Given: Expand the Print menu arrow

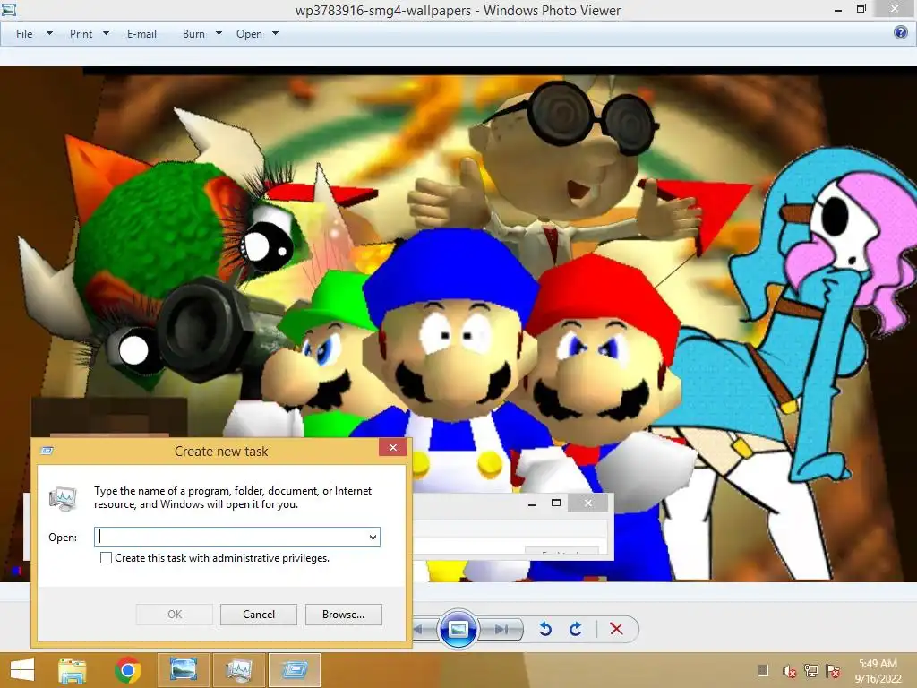Looking at the screenshot, I should 106,33.
